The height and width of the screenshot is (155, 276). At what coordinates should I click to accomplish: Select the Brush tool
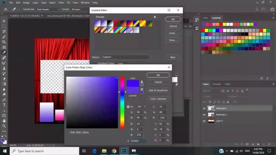point(4,63)
